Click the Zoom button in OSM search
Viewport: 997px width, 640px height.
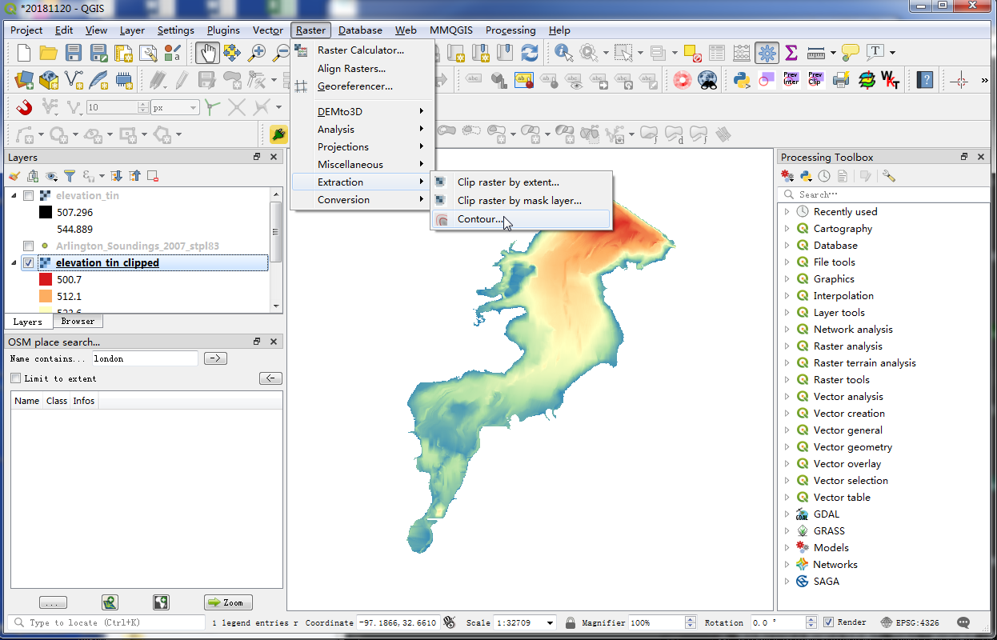click(228, 602)
